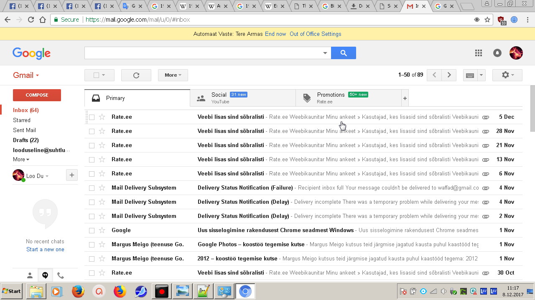Click Start a new one chat link
Viewport: 535px width, 300px height.
click(45, 250)
